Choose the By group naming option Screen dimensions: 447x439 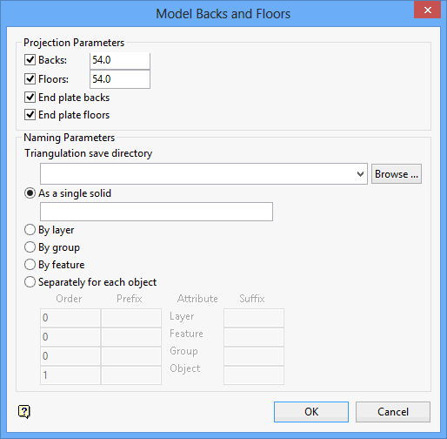pos(30,247)
